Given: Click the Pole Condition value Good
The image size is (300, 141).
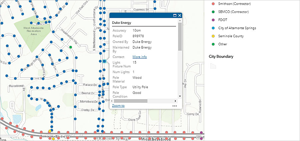Looking at the screenshot, I should [137, 93].
